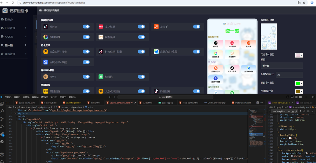Click the background image thumbnail under 背景图片设置
The width and height of the screenshot is (316, 163).
coord(269,37)
